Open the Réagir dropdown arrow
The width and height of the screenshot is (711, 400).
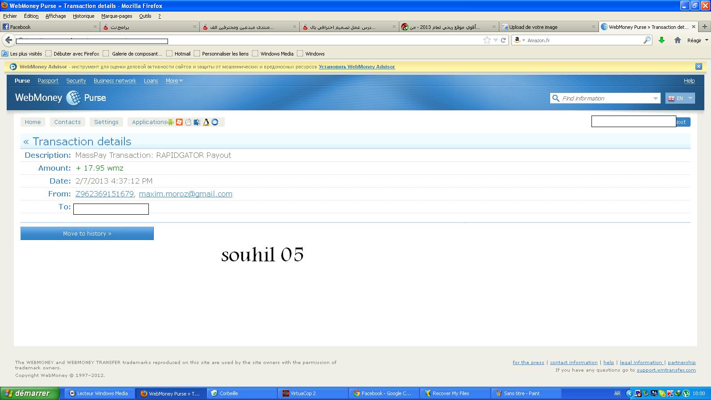coord(707,40)
